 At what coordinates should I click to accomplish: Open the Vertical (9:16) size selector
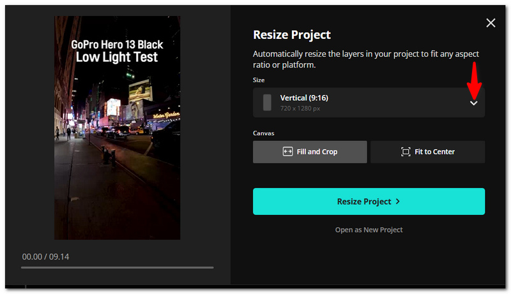tap(369, 103)
